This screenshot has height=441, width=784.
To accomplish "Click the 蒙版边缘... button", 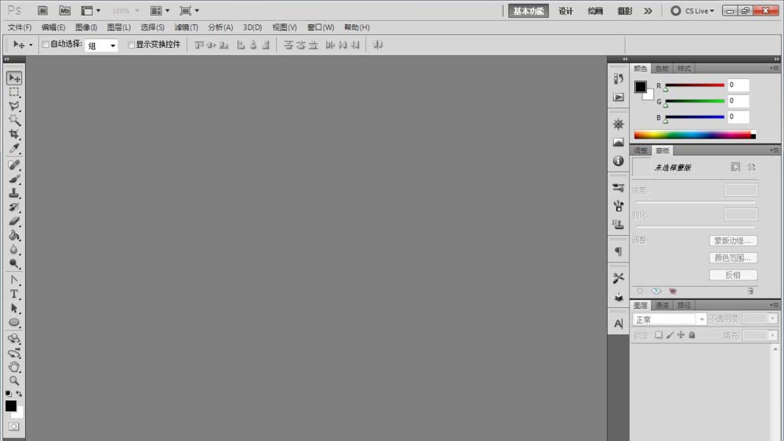I will point(733,240).
